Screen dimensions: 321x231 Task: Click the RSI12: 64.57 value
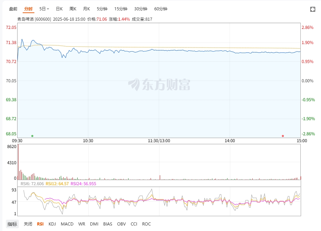click(57, 183)
